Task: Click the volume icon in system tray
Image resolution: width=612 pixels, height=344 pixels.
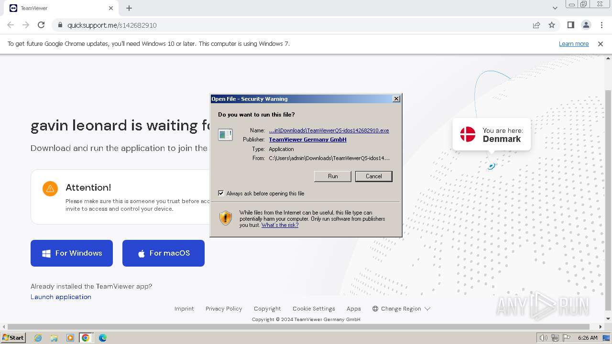Action: [x=544, y=338]
